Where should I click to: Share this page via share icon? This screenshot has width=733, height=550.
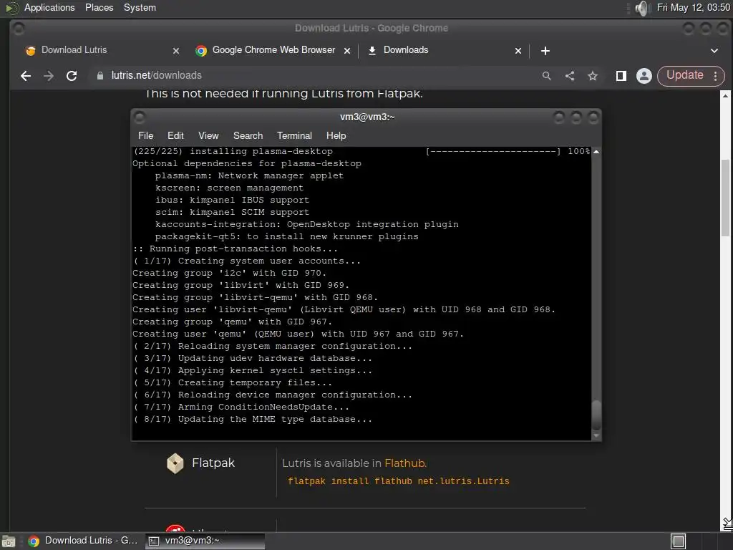(x=569, y=76)
